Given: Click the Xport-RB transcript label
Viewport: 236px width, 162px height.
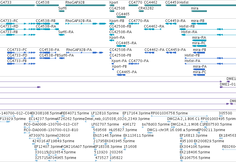Looking at the screenshot, I should pos(117,21).
